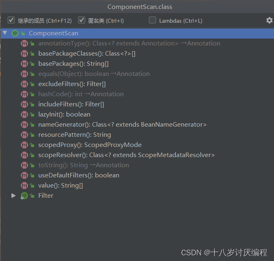Open the settings gear icon
Image resolution: width=274 pixels, height=261 pixels.
(269, 20)
